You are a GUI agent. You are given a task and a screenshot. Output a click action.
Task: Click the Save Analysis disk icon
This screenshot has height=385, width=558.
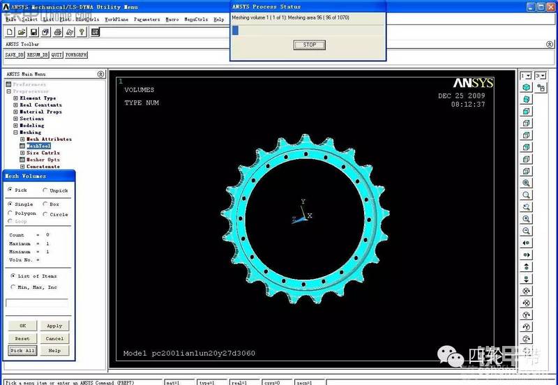click(x=33, y=32)
